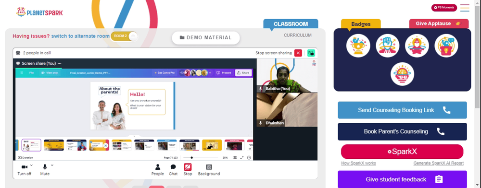Click the '2 people in call' text
Viewport: 481px width, 188px height.
click(37, 53)
